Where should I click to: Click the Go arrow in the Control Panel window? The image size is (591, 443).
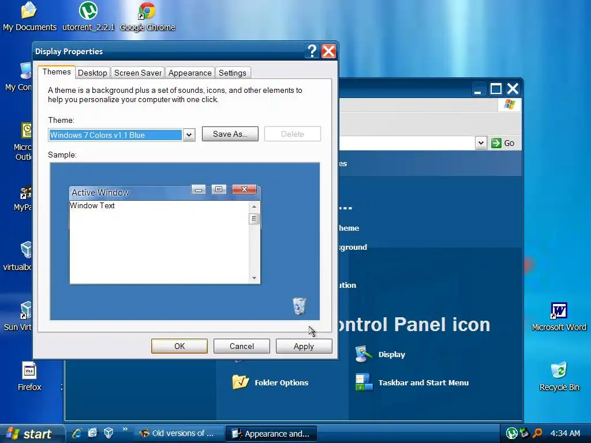tap(496, 143)
